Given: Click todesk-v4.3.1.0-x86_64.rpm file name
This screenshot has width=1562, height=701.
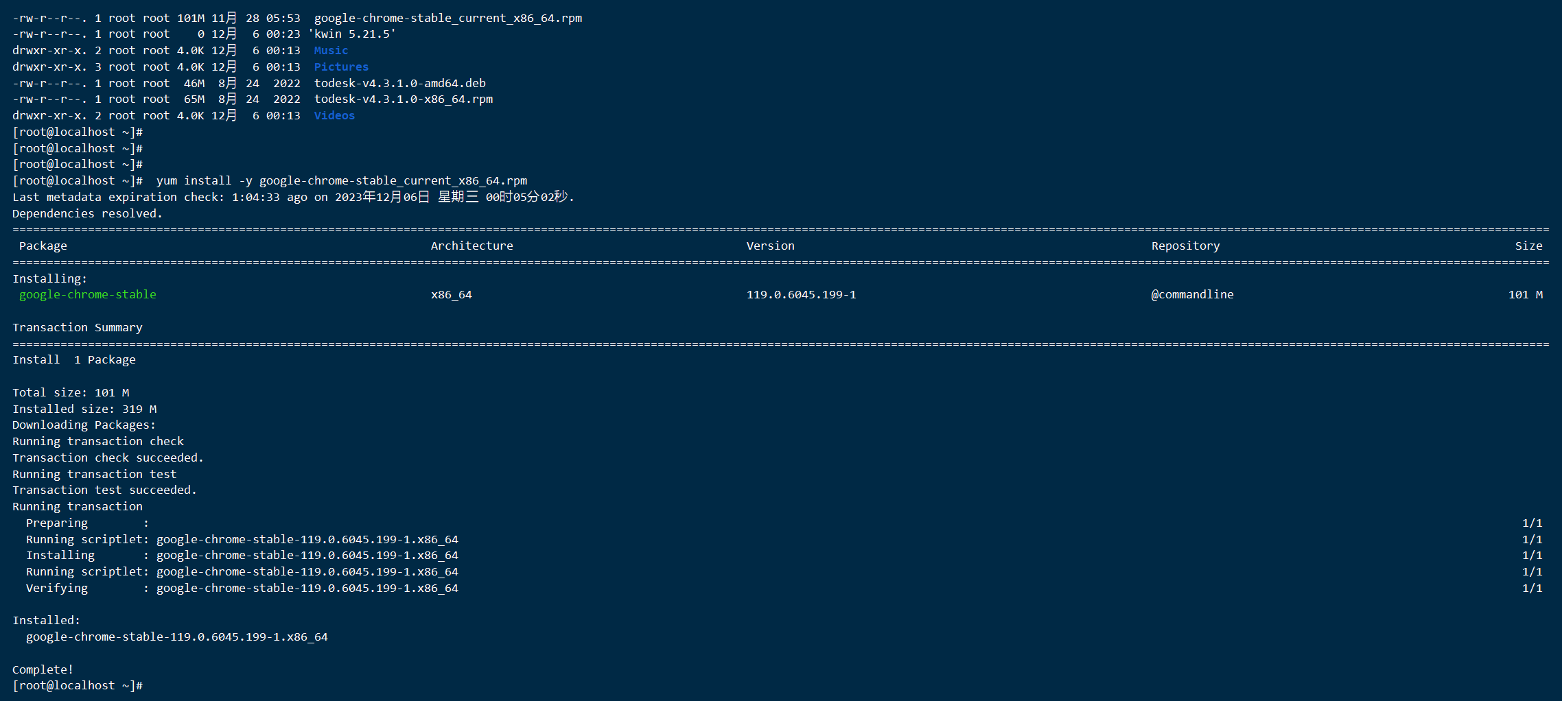Looking at the screenshot, I should click(x=404, y=99).
